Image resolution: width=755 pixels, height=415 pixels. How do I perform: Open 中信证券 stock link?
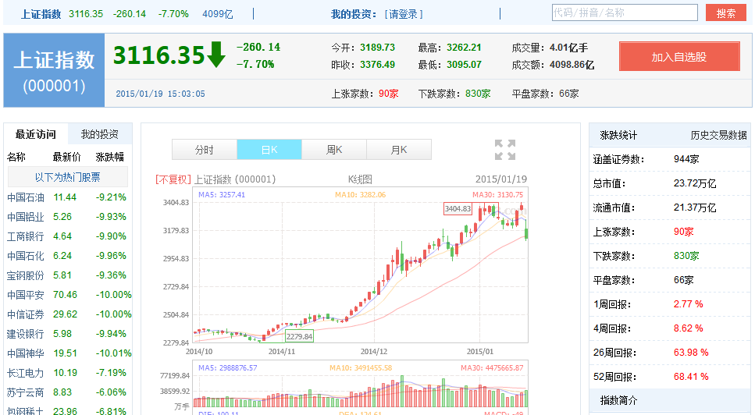click(26, 314)
